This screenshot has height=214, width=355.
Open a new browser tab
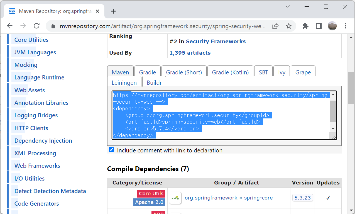click(113, 11)
